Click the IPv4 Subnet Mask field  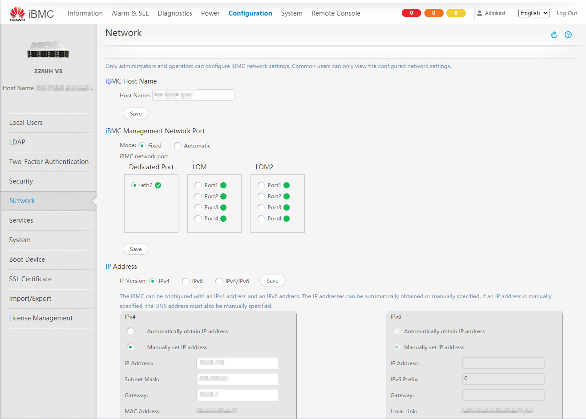coord(238,379)
